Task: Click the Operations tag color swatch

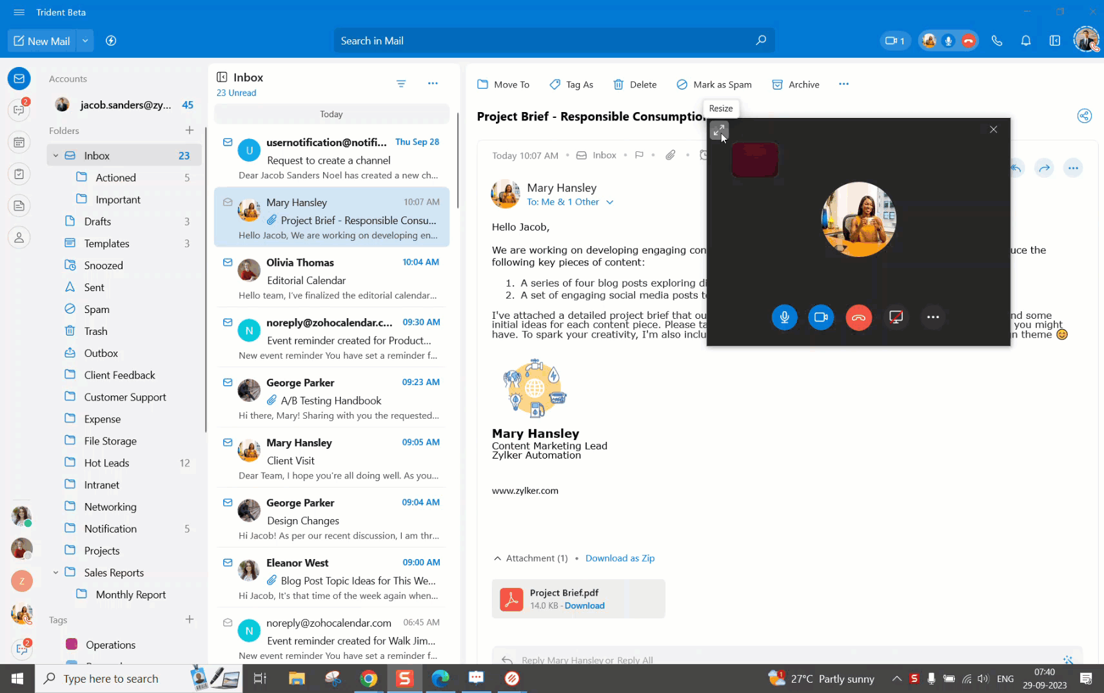Action: coord(72,644)
